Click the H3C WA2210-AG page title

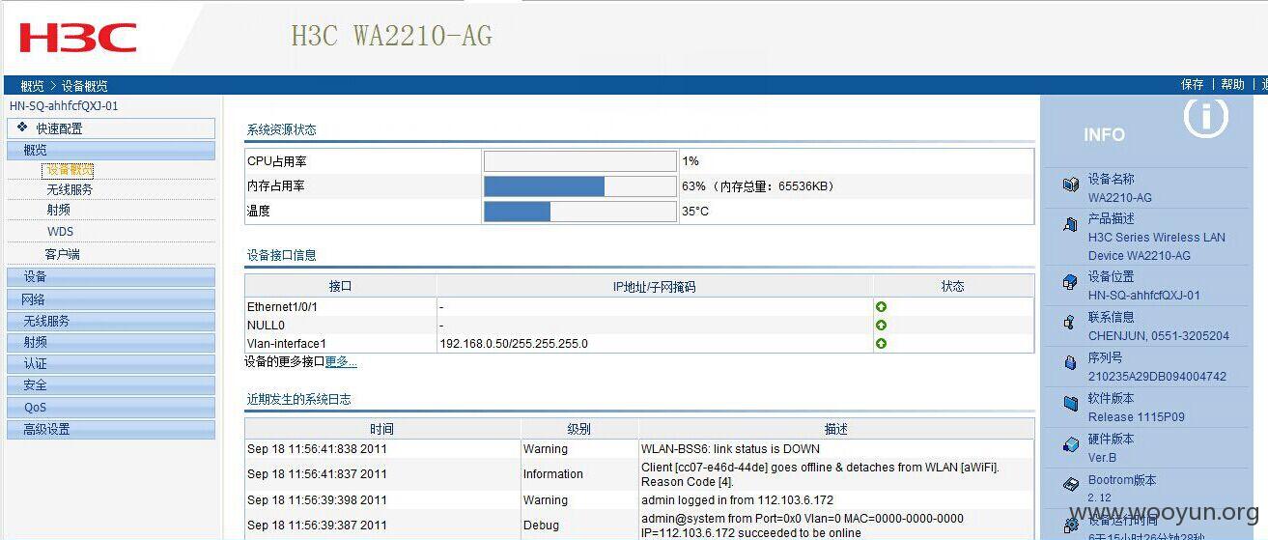(x=392, y=37)
